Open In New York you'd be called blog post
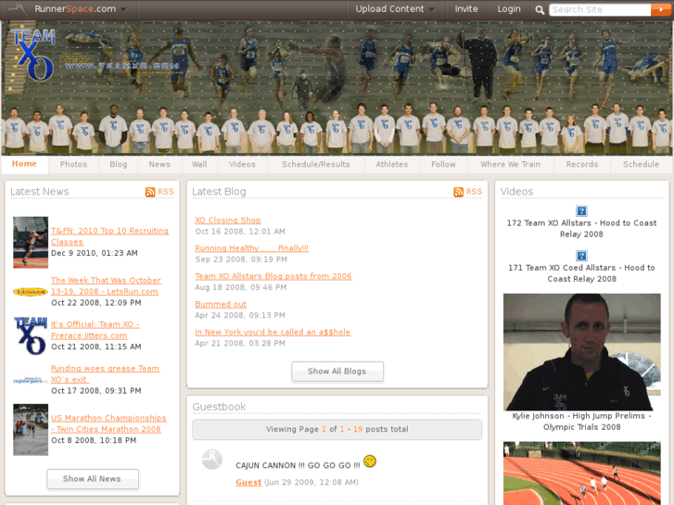674x505 pixels. tap(273, 332)
